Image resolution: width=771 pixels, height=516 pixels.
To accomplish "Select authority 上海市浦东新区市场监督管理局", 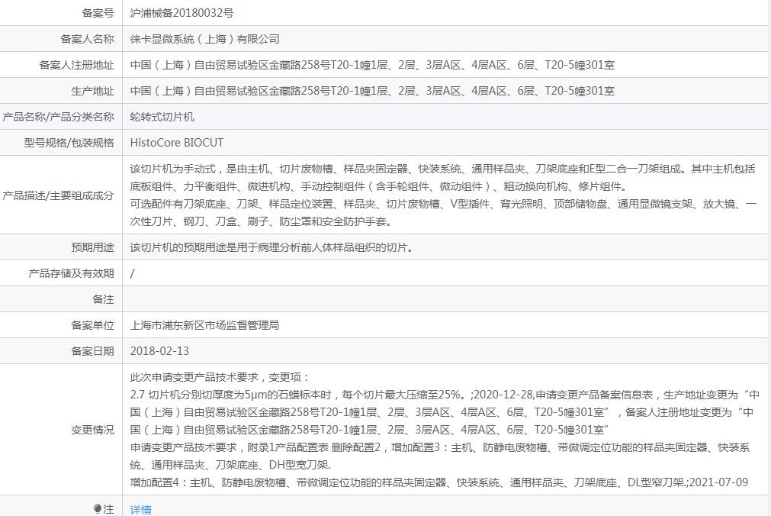I will (204, 325).
